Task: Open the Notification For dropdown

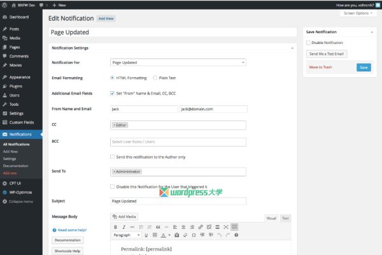Action: pyautogui.click(x=178, y=62)
